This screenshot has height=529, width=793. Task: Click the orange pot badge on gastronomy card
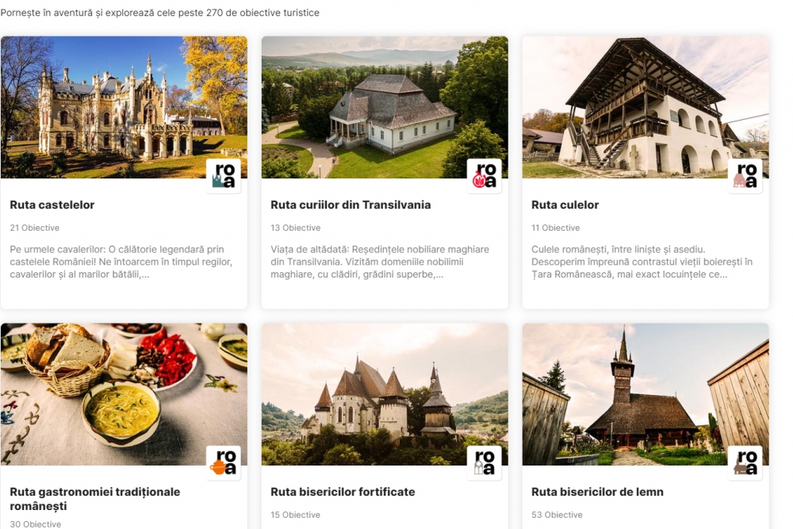click(x=224, y=462)
